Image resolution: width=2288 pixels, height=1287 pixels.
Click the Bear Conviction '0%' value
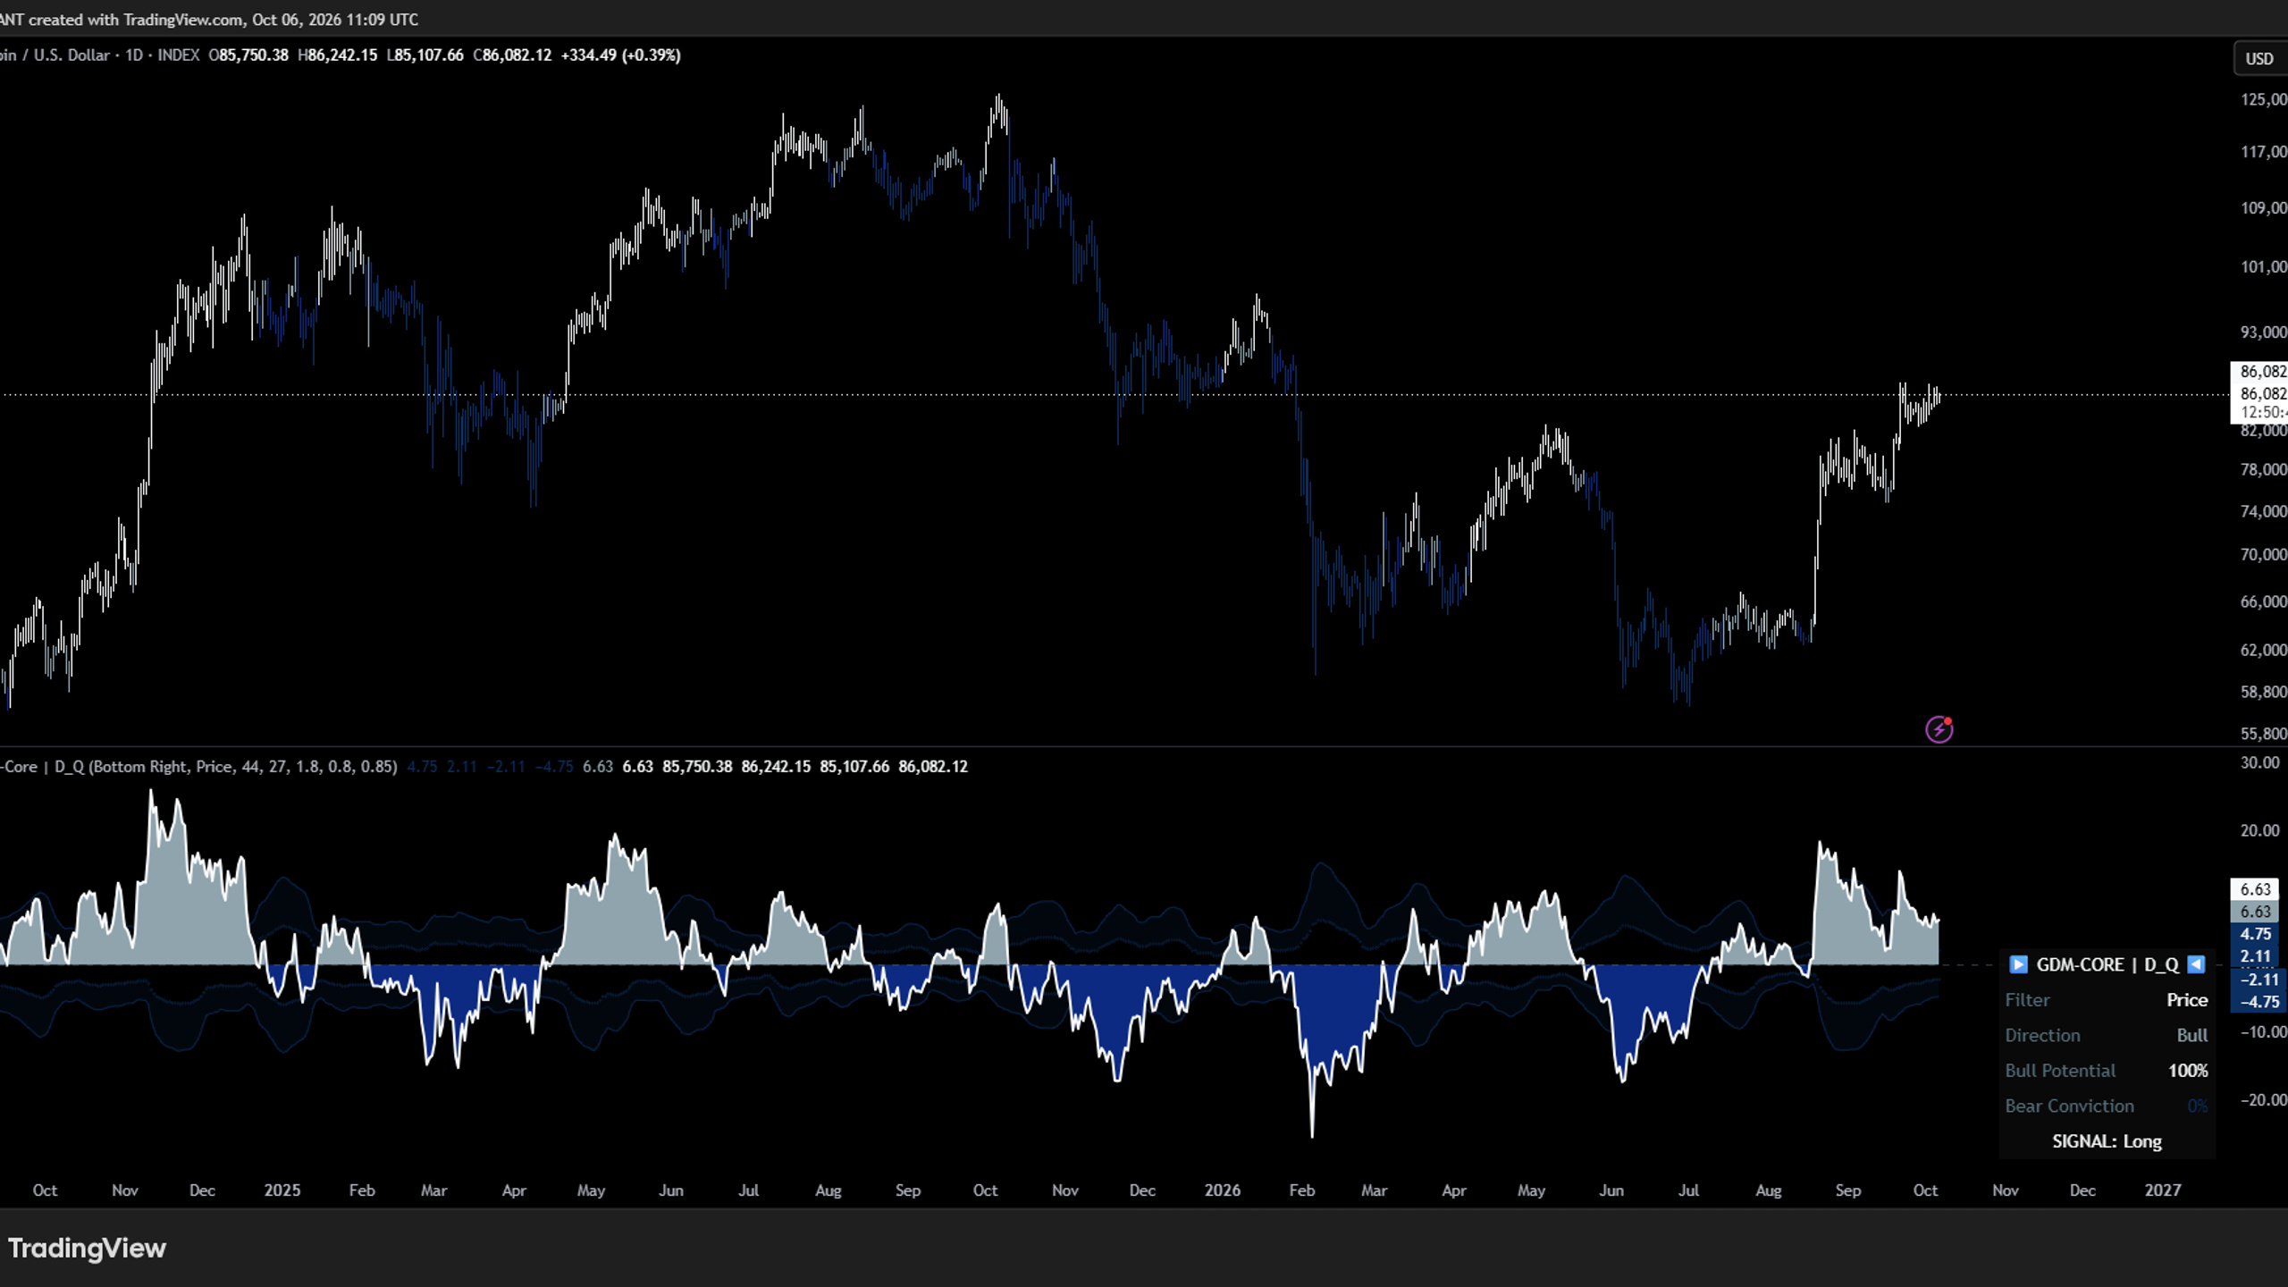[x=2198, y=1106]
